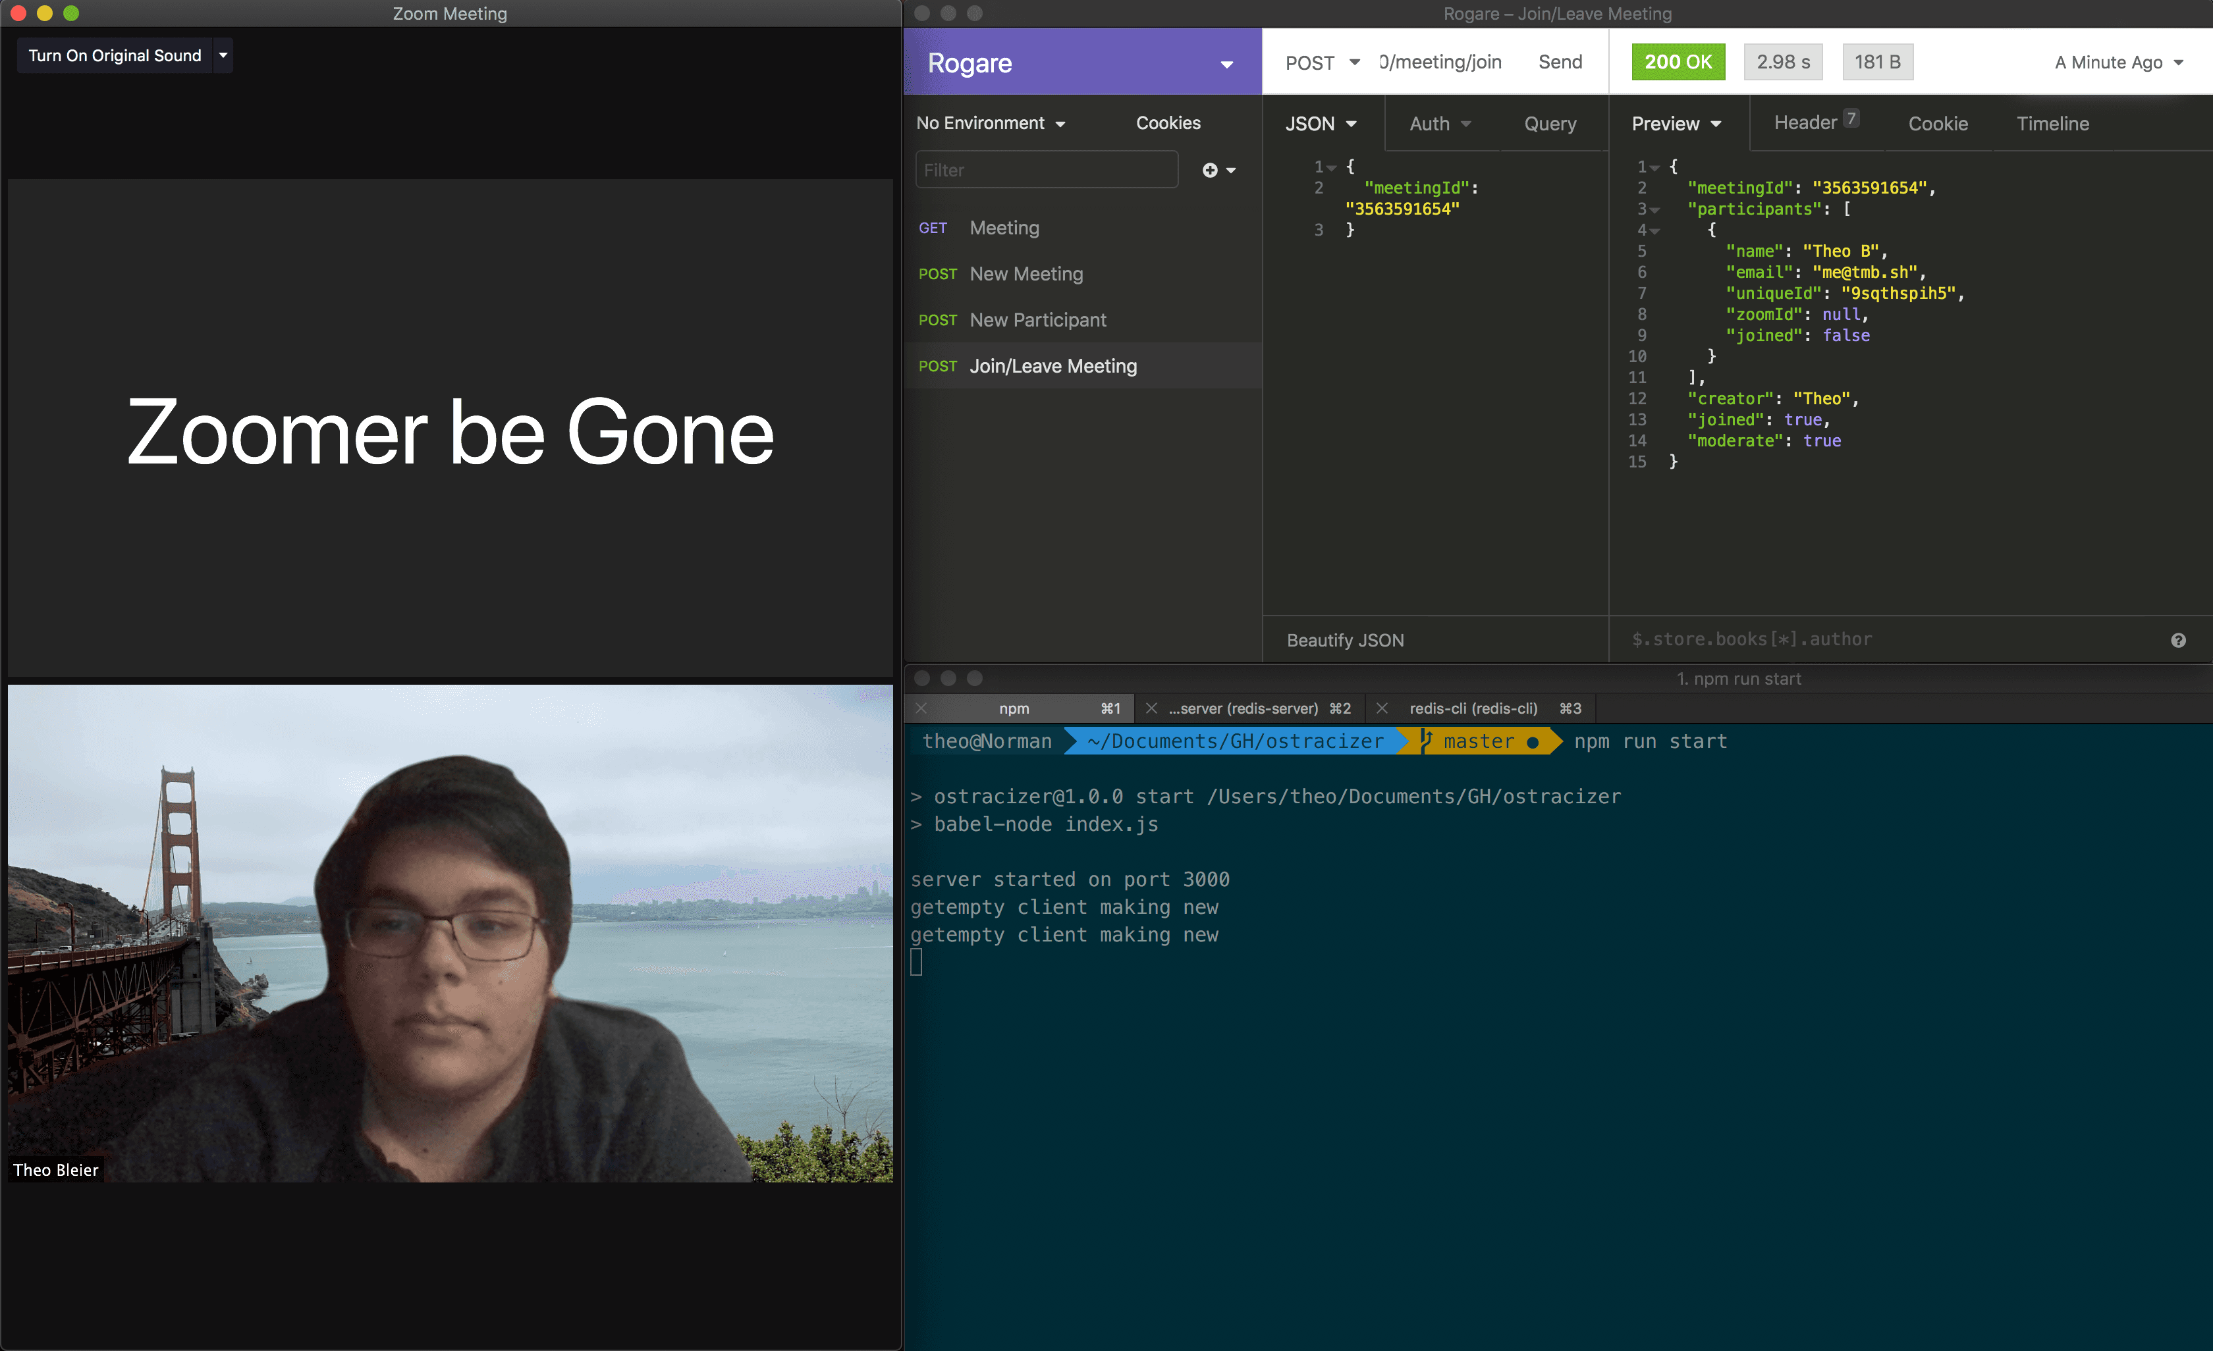Click Turn On Original Sound button
The width and height of the screenshot is (2213, 1351).
[115, 56]
